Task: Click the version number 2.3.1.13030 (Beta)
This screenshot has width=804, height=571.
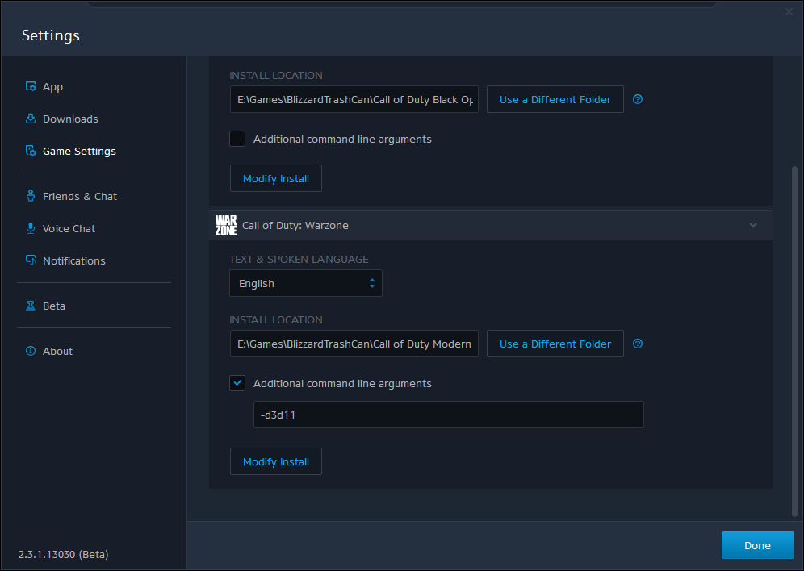Action: click(x=64, y=554)
